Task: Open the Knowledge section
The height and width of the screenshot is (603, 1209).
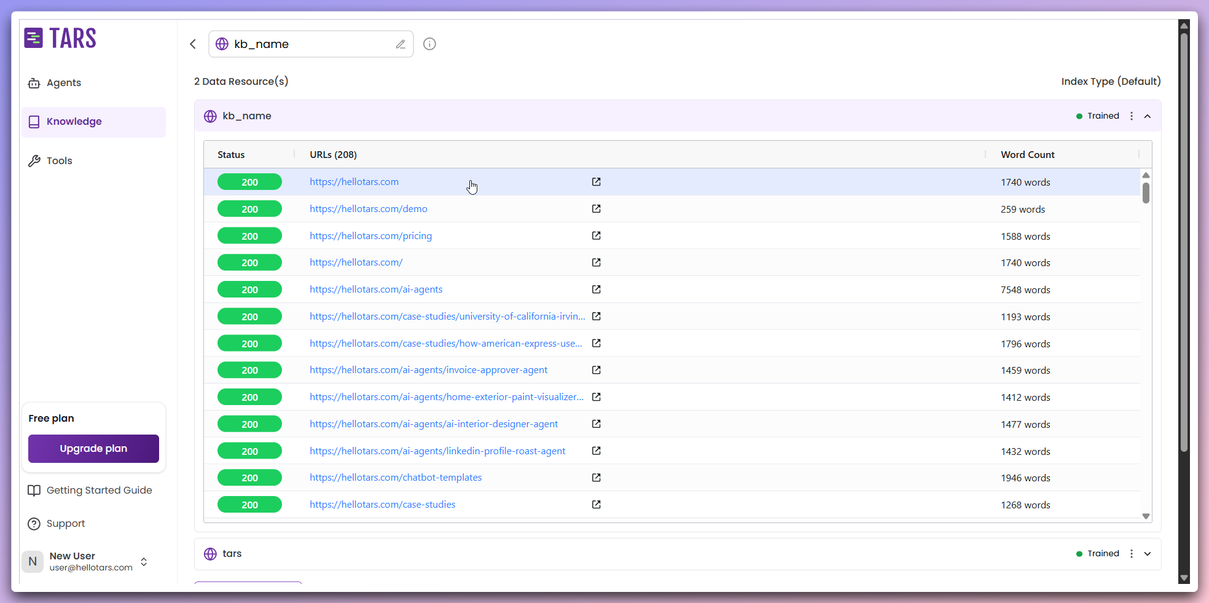Action: coord(93,122)
